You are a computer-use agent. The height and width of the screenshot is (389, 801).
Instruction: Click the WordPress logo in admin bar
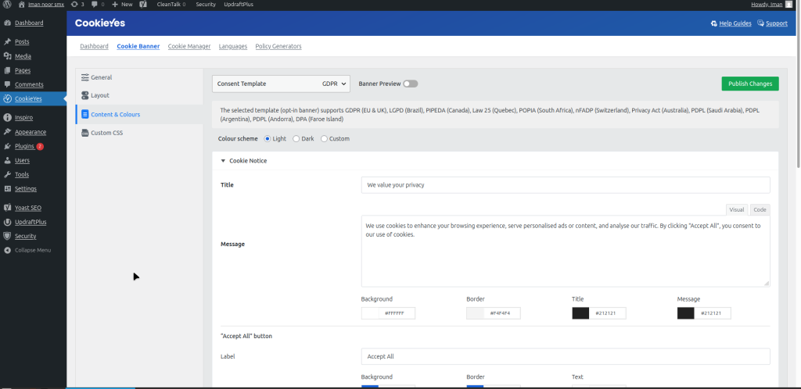(x=6, y=4)
